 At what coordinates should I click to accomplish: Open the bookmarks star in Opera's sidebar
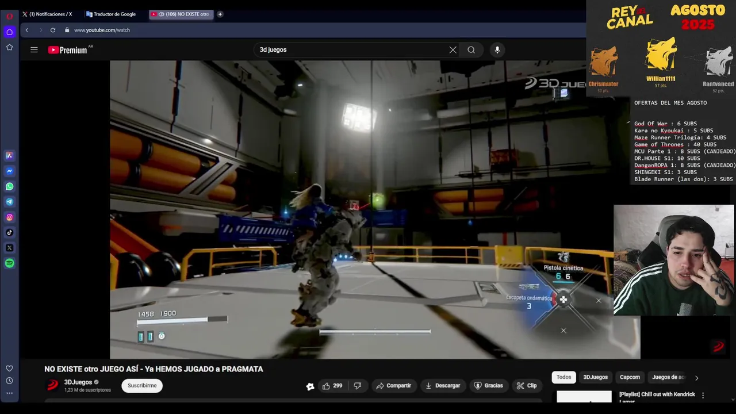tap(9, 47)
